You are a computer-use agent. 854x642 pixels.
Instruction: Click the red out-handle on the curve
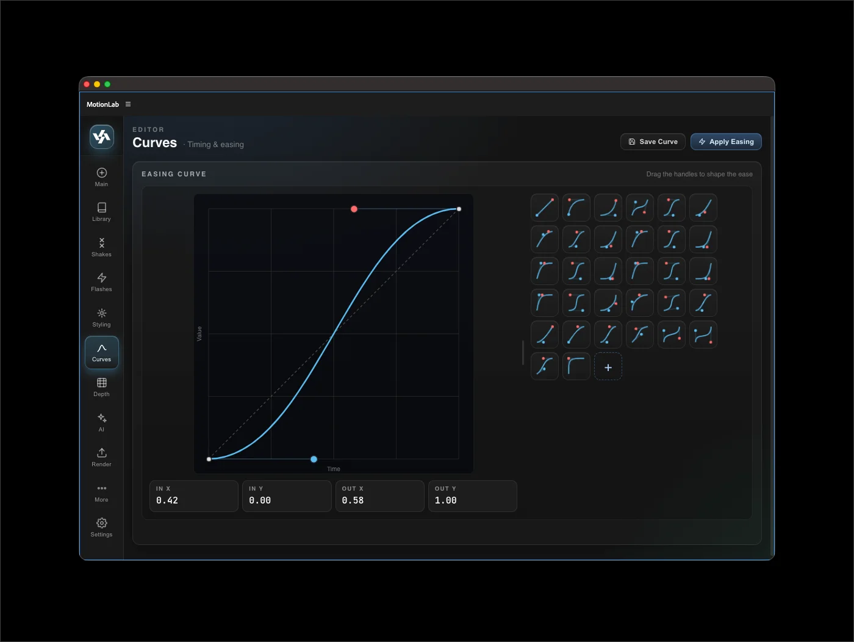point(354,209)
